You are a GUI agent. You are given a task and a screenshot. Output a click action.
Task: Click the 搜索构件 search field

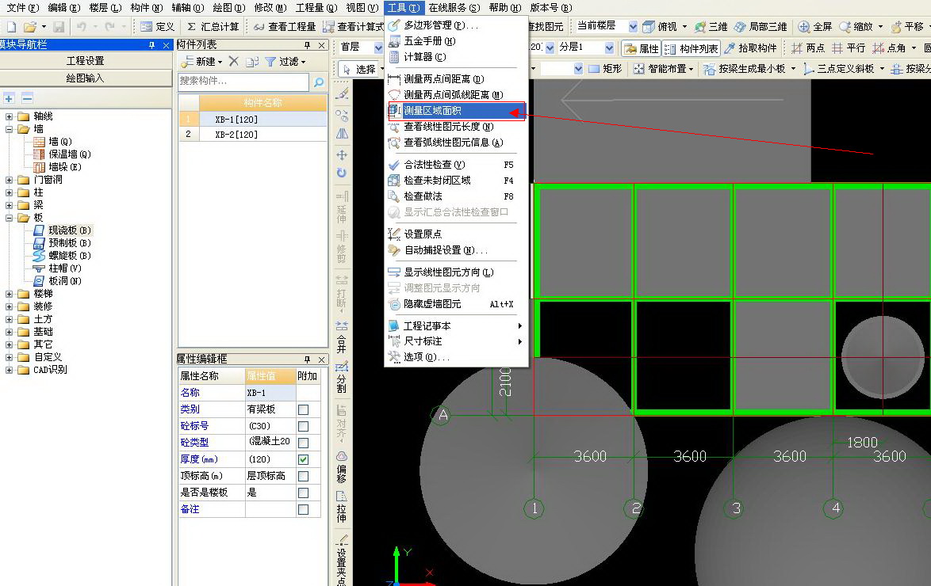(x=243, y=82)
